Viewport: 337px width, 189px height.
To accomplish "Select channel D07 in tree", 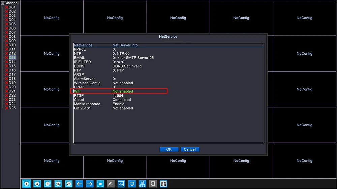I will [x=12, y=32].
